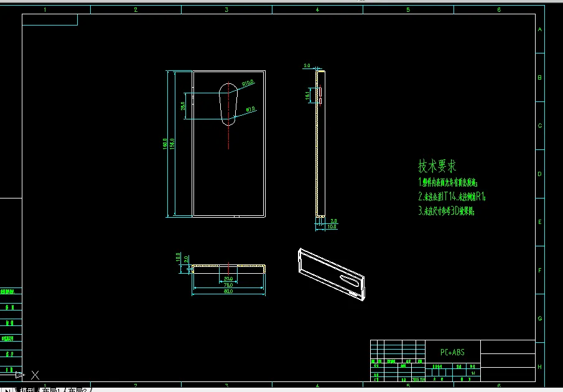563x392 pixels.
Task: Select the 18.1 dimension on side view
Action: [308, 96]
